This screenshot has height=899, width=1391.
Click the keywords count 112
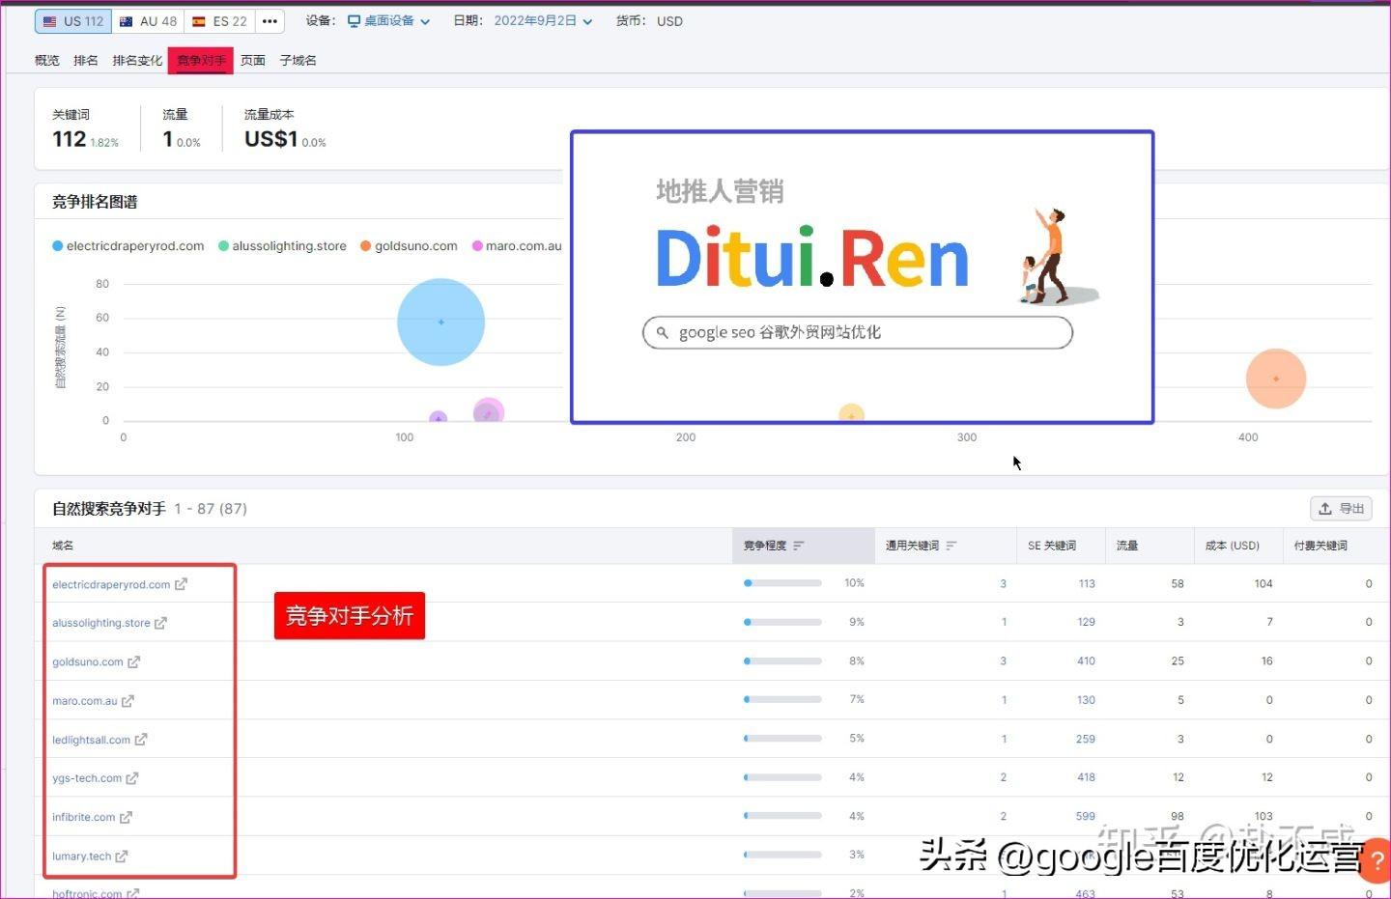70,139
